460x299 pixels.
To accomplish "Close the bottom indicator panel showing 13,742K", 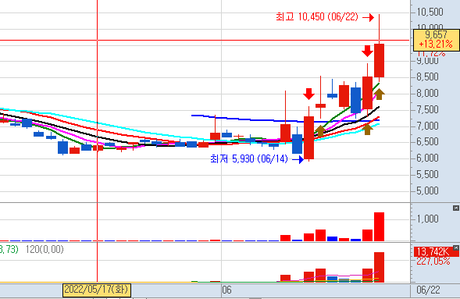I will click(455, 248).
